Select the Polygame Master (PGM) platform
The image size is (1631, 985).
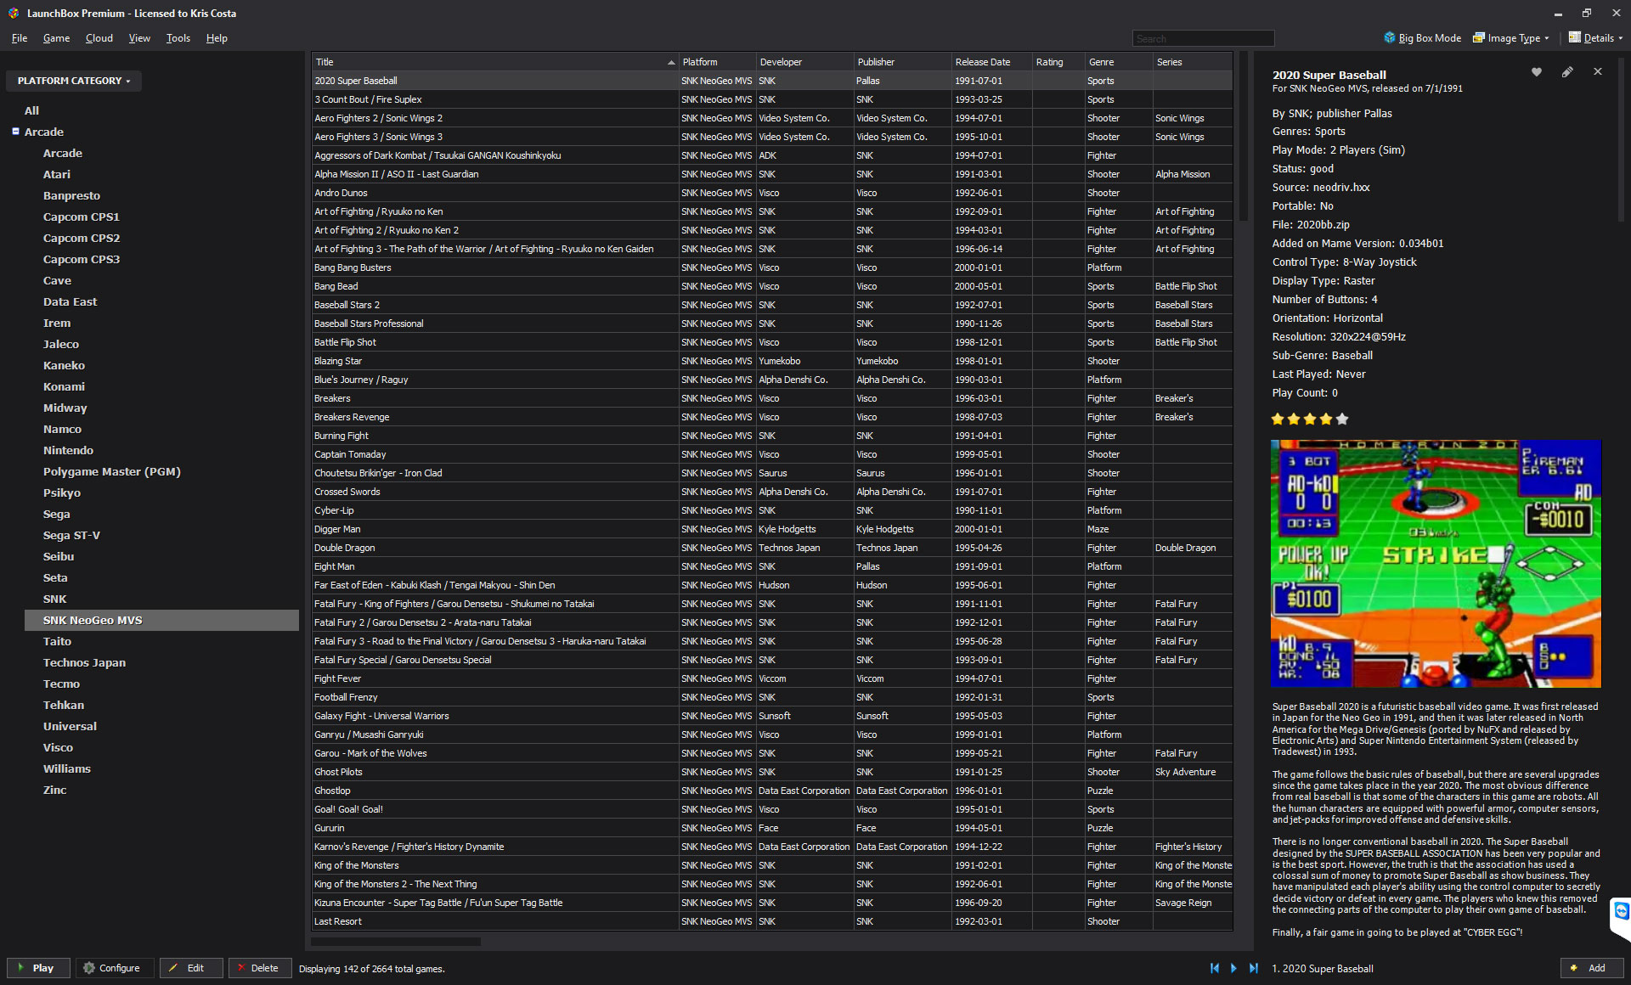(x=112, y=471)
